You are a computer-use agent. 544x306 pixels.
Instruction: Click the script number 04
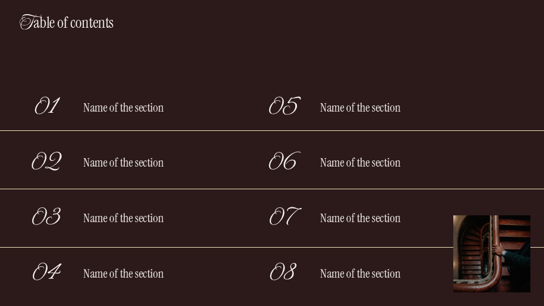tap(46, 273)
